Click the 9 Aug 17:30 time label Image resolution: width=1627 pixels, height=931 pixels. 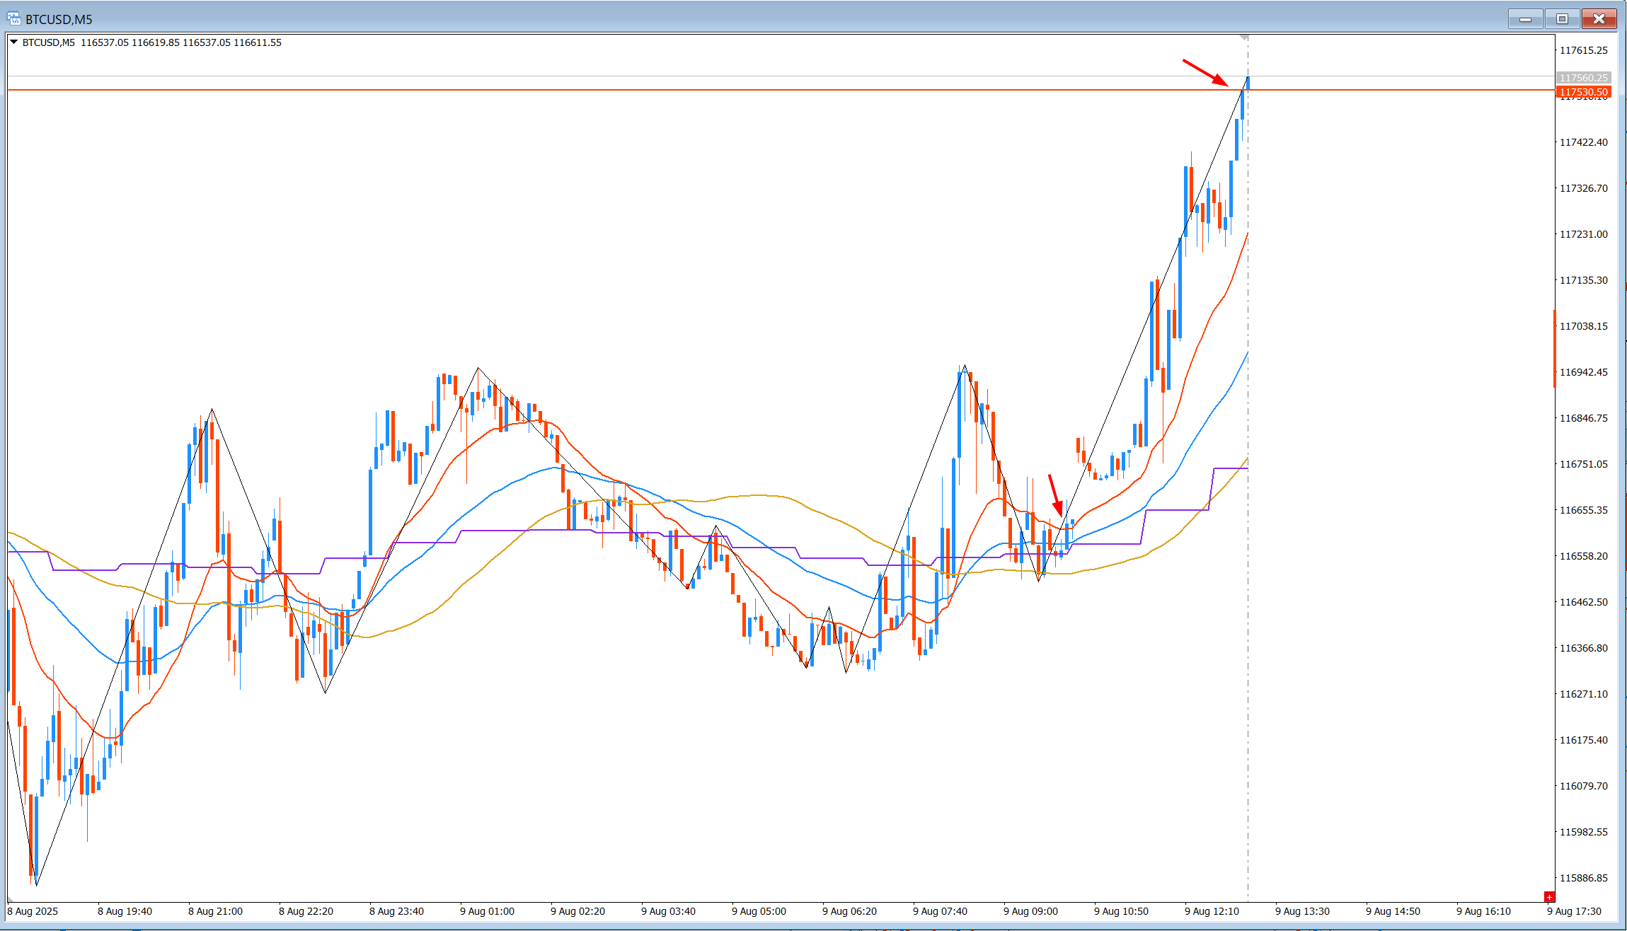1574,911
